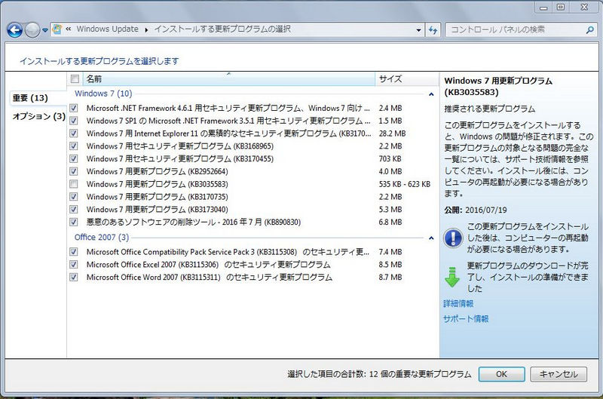Select the Windows 7 用更新プログラム (KB3035583) row
Image resolution: width=603 pixels, height=399 pixels.
[x=253, y=184]
